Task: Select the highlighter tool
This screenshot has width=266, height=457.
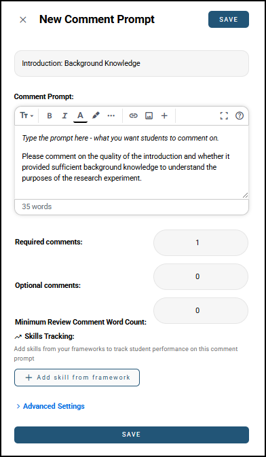Action: pos(96,115)
